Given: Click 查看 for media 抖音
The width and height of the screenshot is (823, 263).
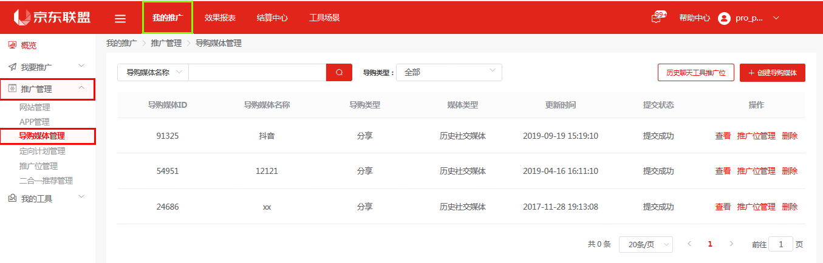Looking at the screenshot, I should tap(723, 136).
